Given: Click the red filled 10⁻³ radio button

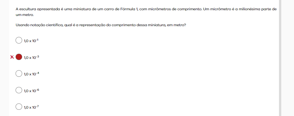Looking at the screenshot, I should pyautogui.click(x=19, y=57).
